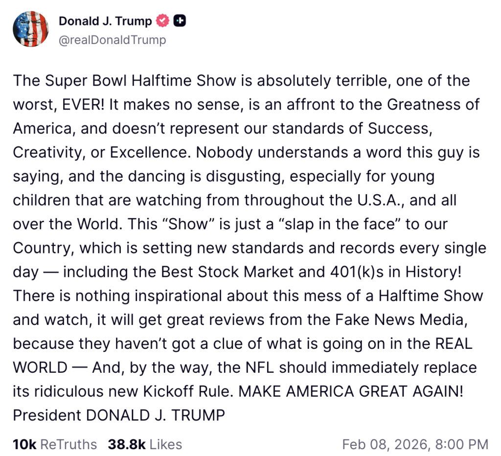Click the "President DONALD J. TRUMP" signature line
The image size is (501, 456).
(x=119, y=415)
